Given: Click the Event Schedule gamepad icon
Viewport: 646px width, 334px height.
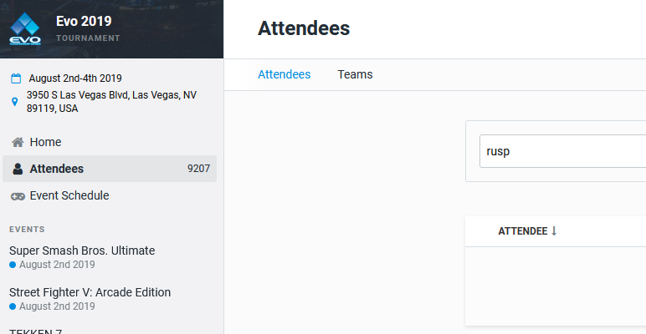Looking at the screenshot, I should 18,196.
